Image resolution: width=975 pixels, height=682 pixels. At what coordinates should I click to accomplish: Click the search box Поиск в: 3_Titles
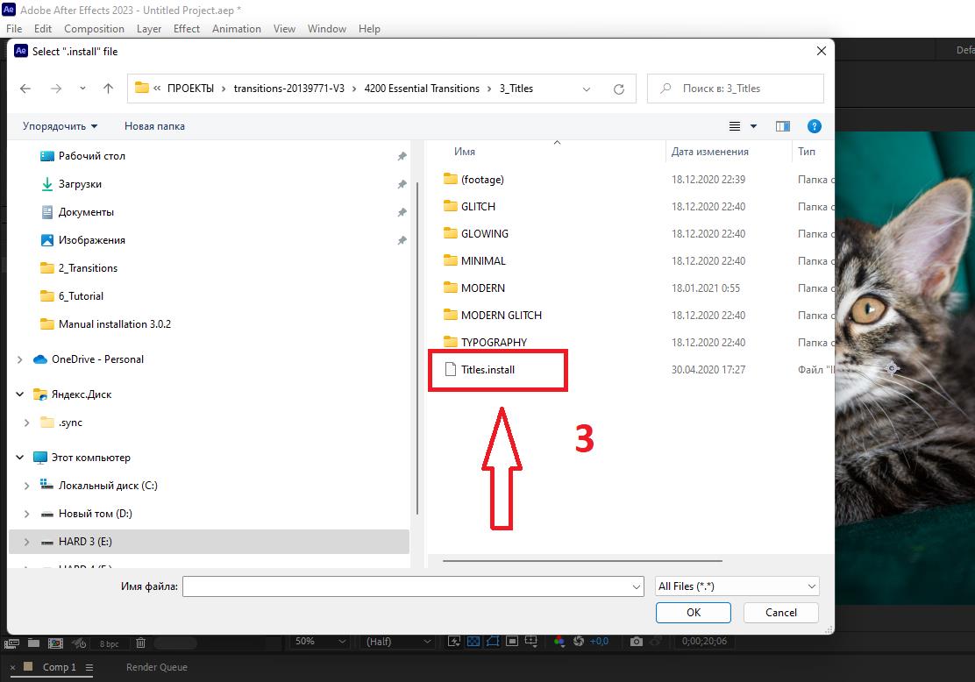[736, 89]
